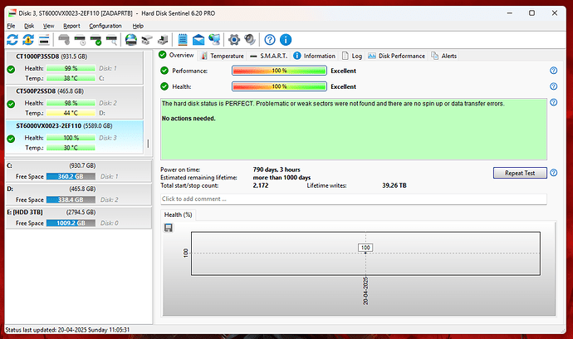
Task: Click the '39.26 TB' lifetime writes value
Action: tap(394, 185)
